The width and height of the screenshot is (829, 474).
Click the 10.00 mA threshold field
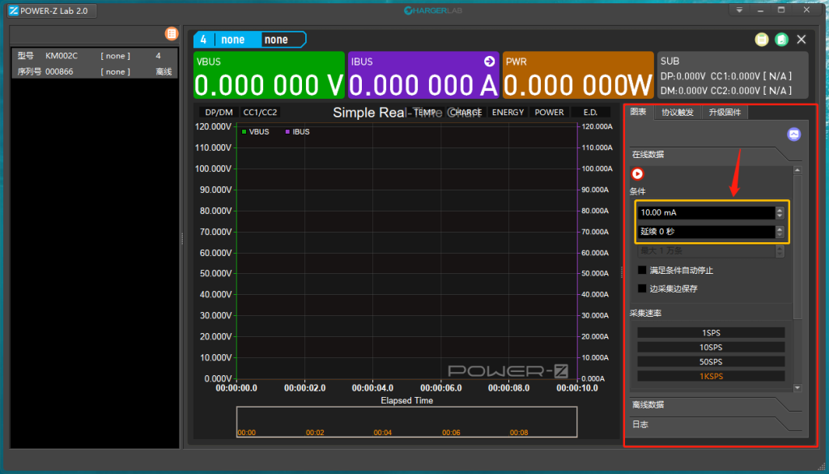[706, 212]
